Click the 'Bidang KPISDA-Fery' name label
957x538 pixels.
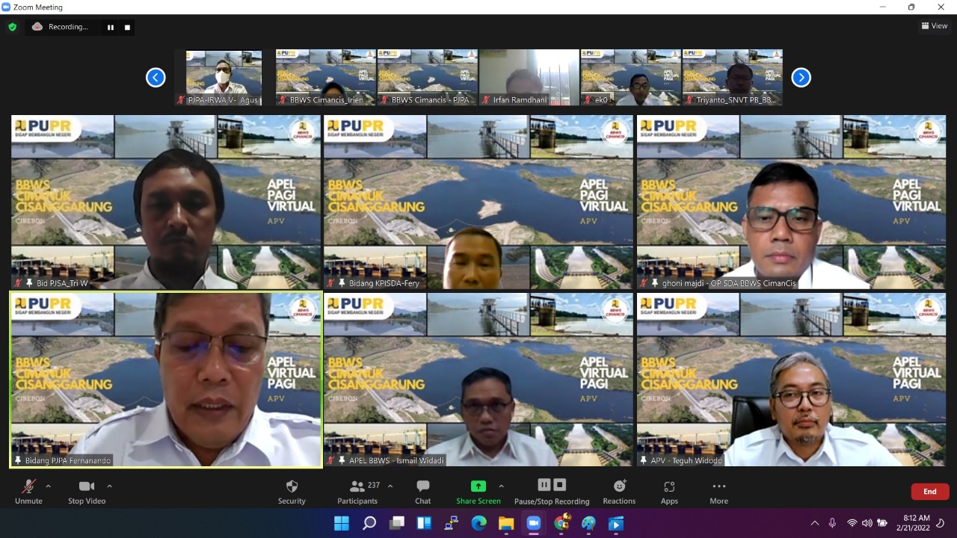(x=384, y=283)
